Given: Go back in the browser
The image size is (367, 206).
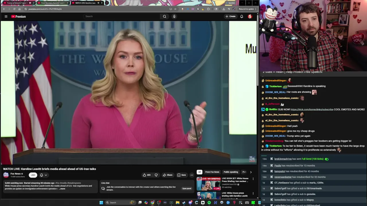Looking at the screenshot, I should 4,9.
